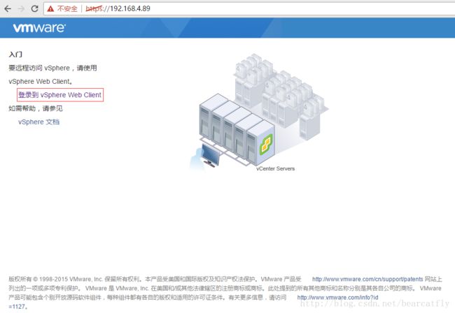Click the blue header banner area

coord(227,28)
